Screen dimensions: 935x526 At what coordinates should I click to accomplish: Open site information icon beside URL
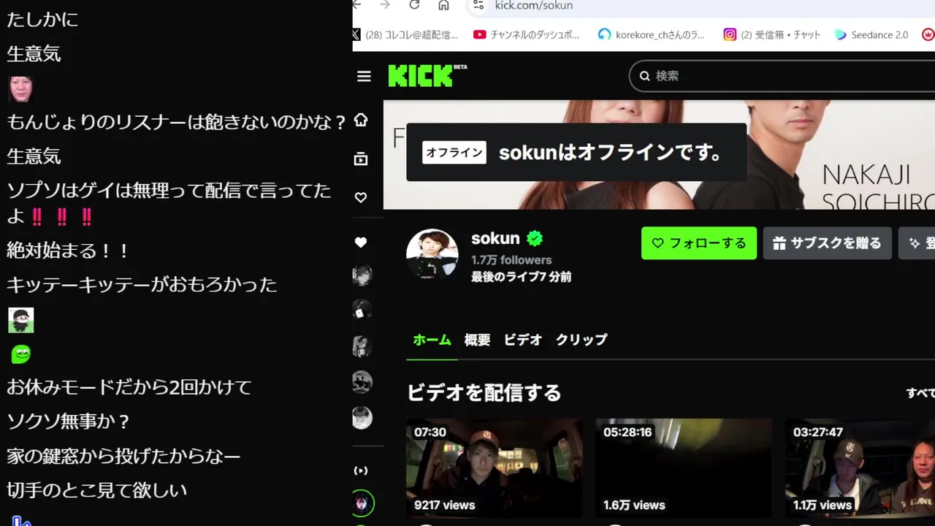pos(478,5)
